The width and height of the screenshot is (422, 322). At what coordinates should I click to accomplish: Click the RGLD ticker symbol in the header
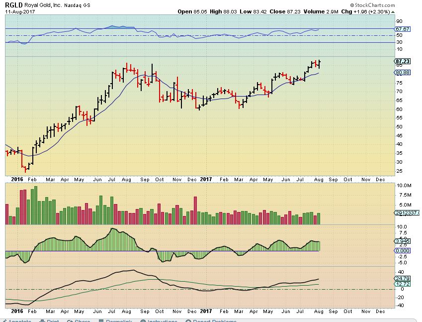coord(14,5)
